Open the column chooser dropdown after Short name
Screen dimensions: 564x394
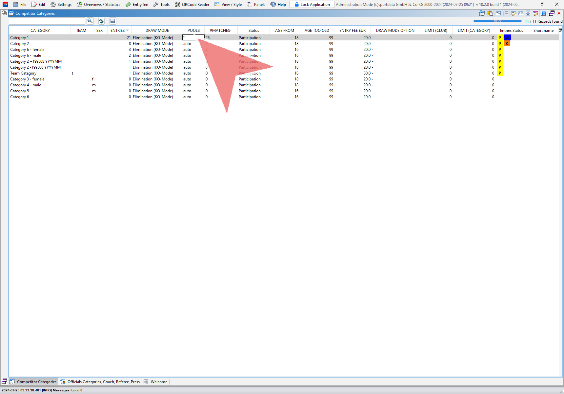pos(560,30)
